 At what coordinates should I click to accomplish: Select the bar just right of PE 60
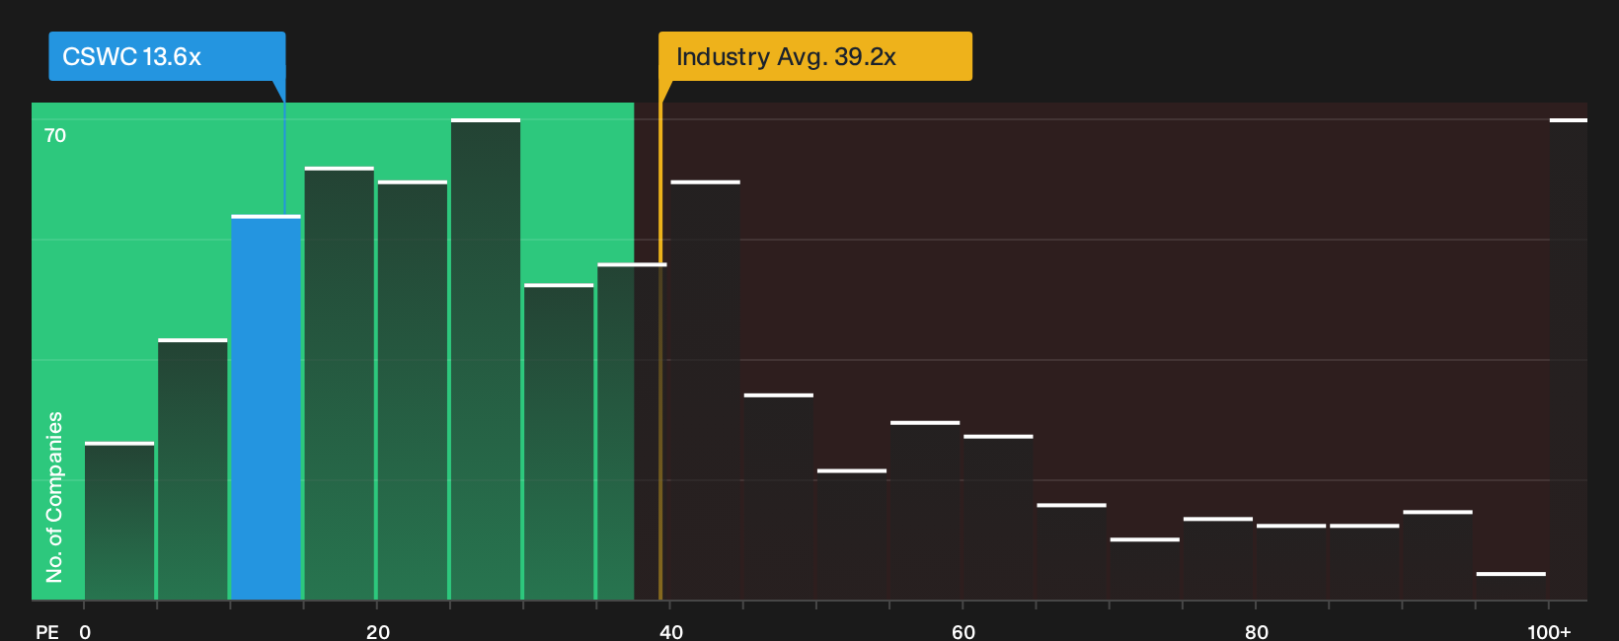click(998, 518)
